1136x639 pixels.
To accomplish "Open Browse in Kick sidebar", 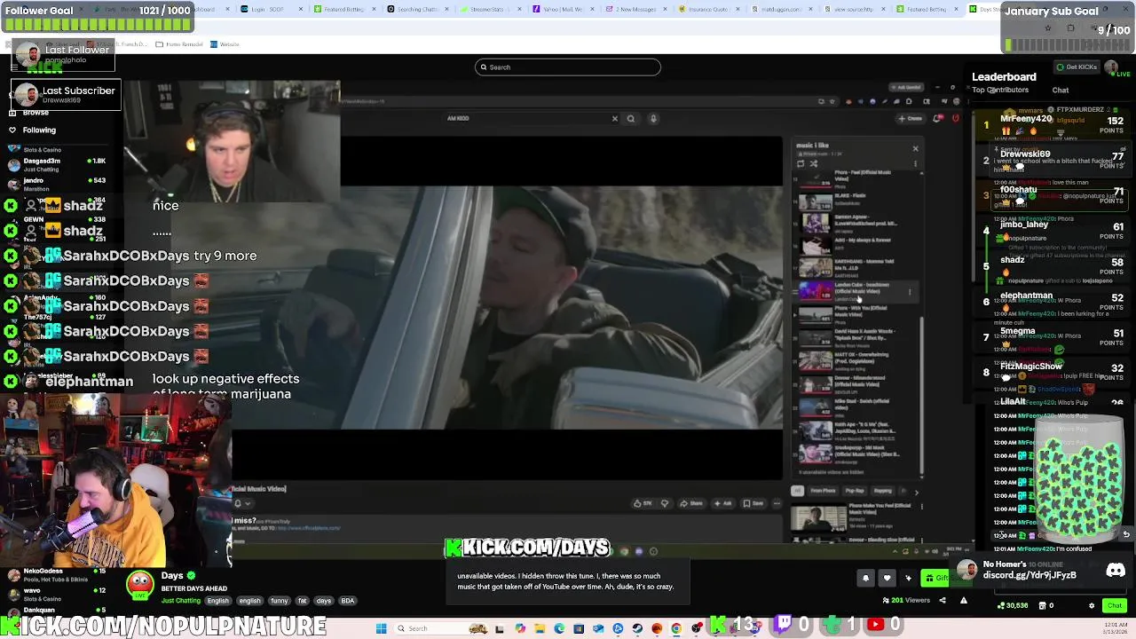I will 35,113.
